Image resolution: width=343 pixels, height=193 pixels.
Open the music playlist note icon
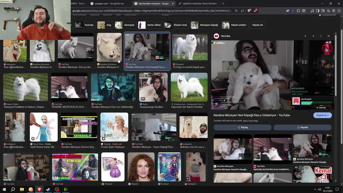pyautogui.click(x=312, y=11)
